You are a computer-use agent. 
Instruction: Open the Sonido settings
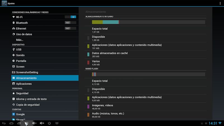[x=45, y=55]
